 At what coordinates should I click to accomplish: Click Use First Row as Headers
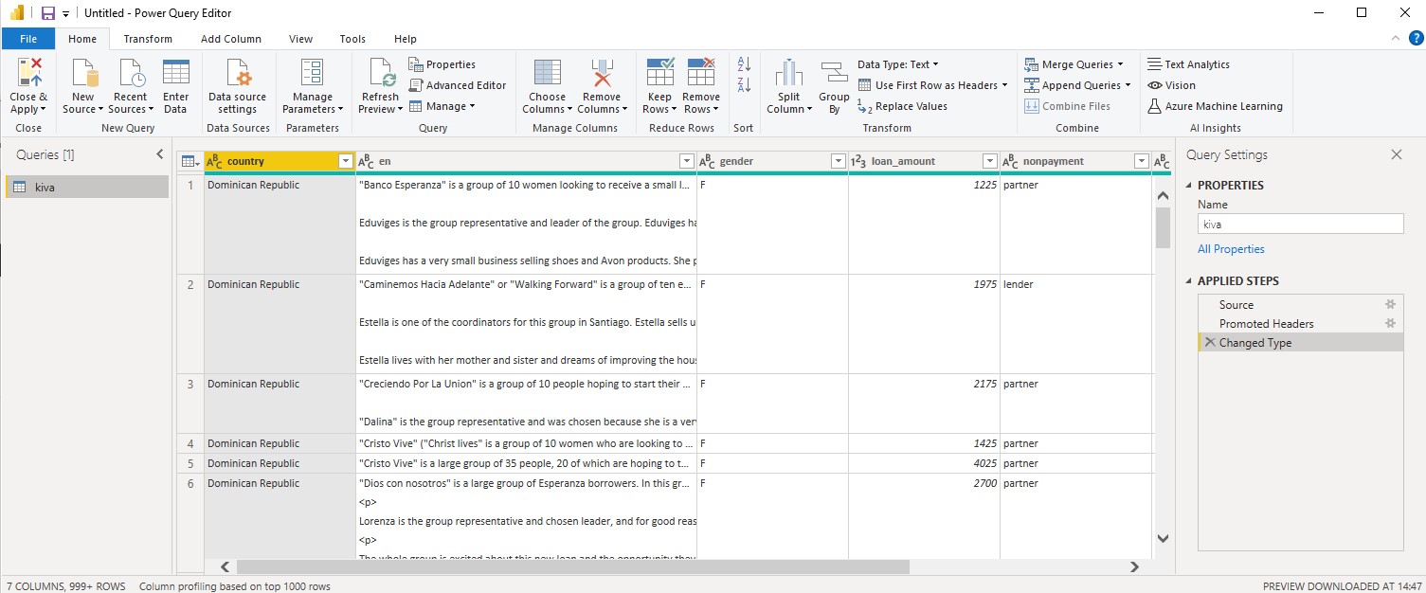tap(932, 85)
